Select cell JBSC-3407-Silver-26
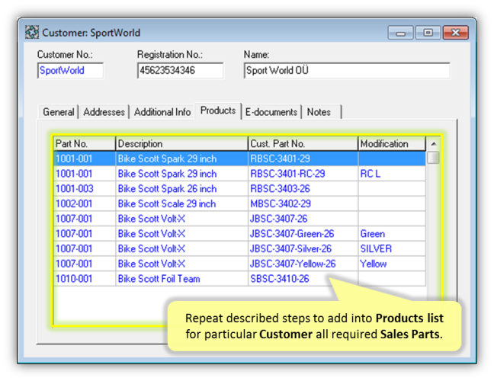Viewport: 494px width, 381px height. (x=303, y=249)
